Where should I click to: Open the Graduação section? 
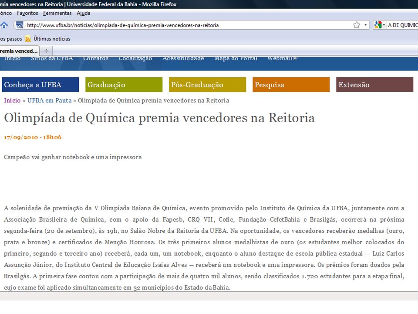click(x=124, y=85)
